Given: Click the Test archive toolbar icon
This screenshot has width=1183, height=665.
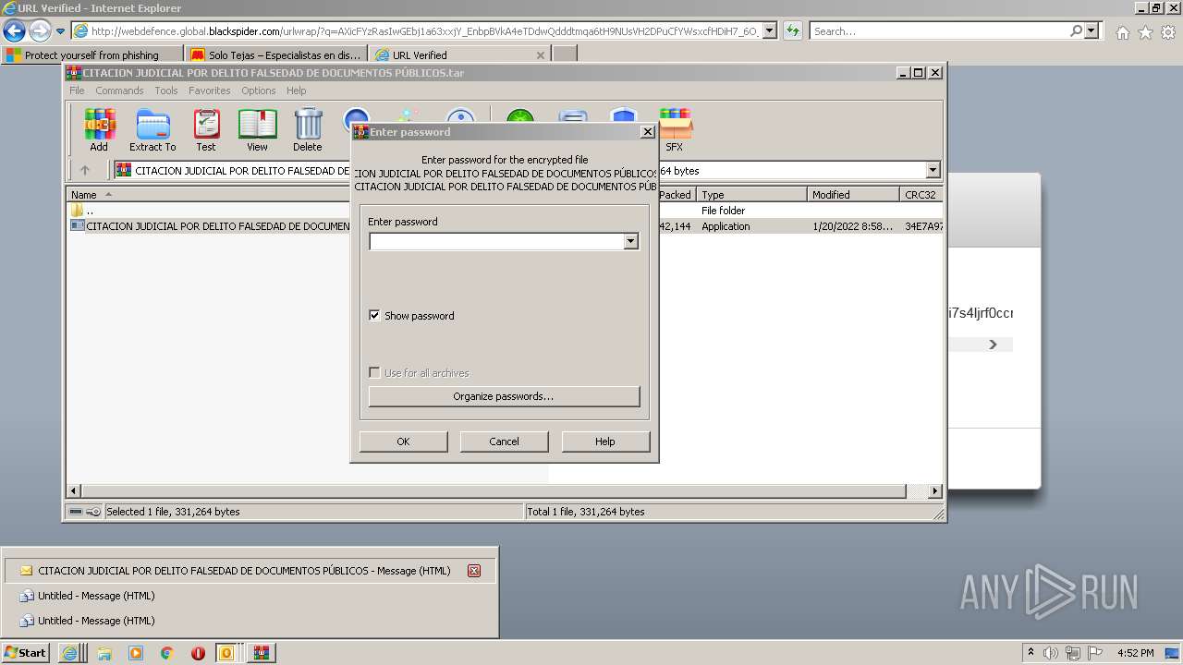Looking at the screenshot, I should [206, 129].
